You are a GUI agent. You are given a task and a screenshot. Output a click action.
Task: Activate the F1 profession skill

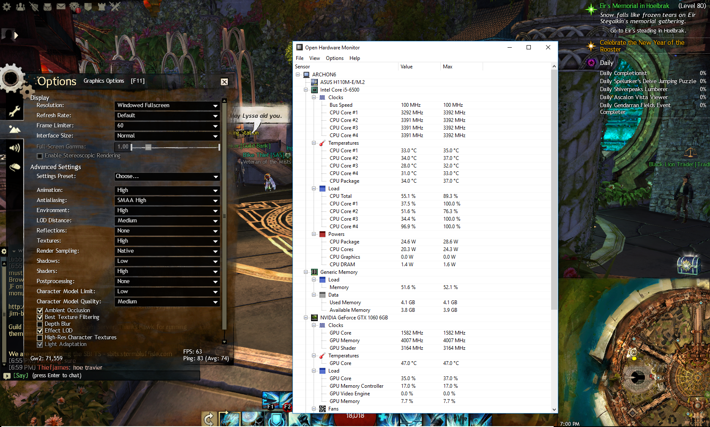tap(270, 401)
